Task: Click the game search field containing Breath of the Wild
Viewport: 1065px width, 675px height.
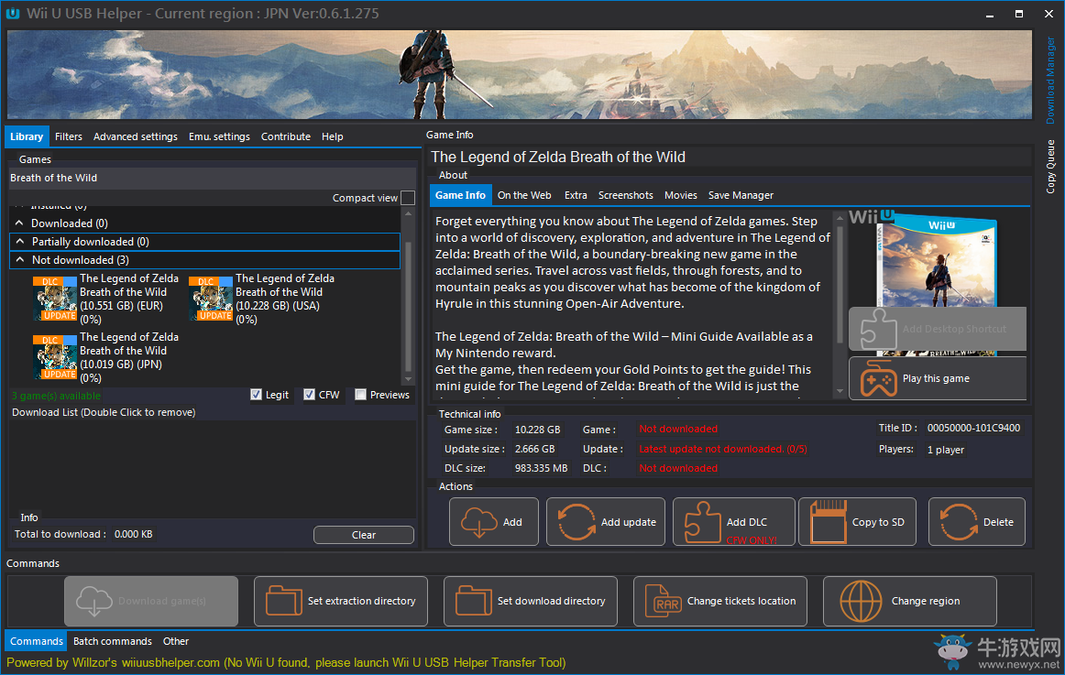Action: coord(212,178)
